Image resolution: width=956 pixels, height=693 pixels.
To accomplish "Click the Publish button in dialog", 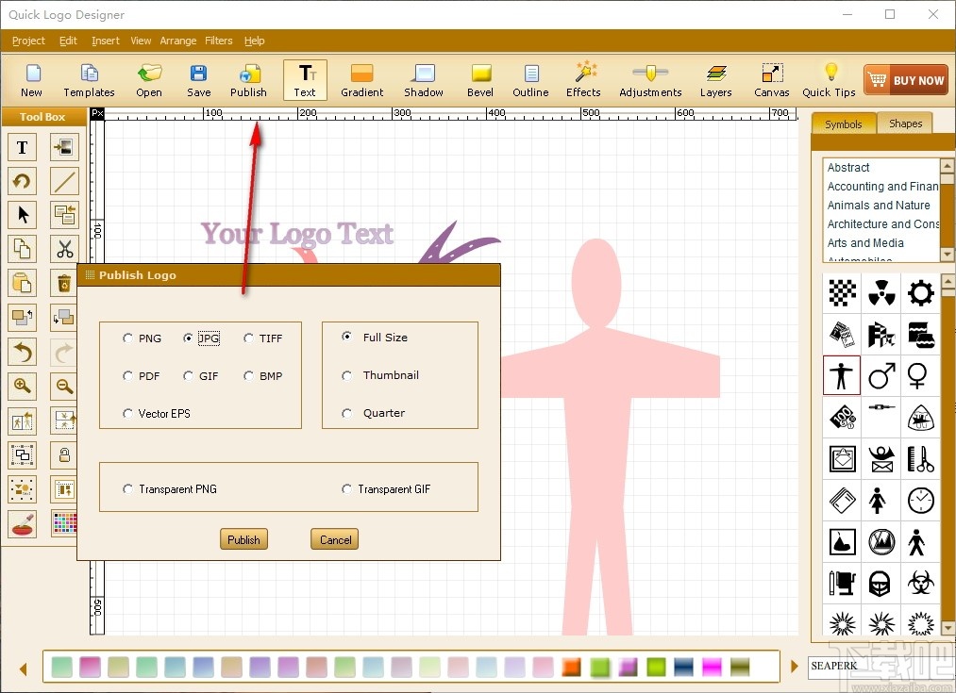I will pos(243,539).
